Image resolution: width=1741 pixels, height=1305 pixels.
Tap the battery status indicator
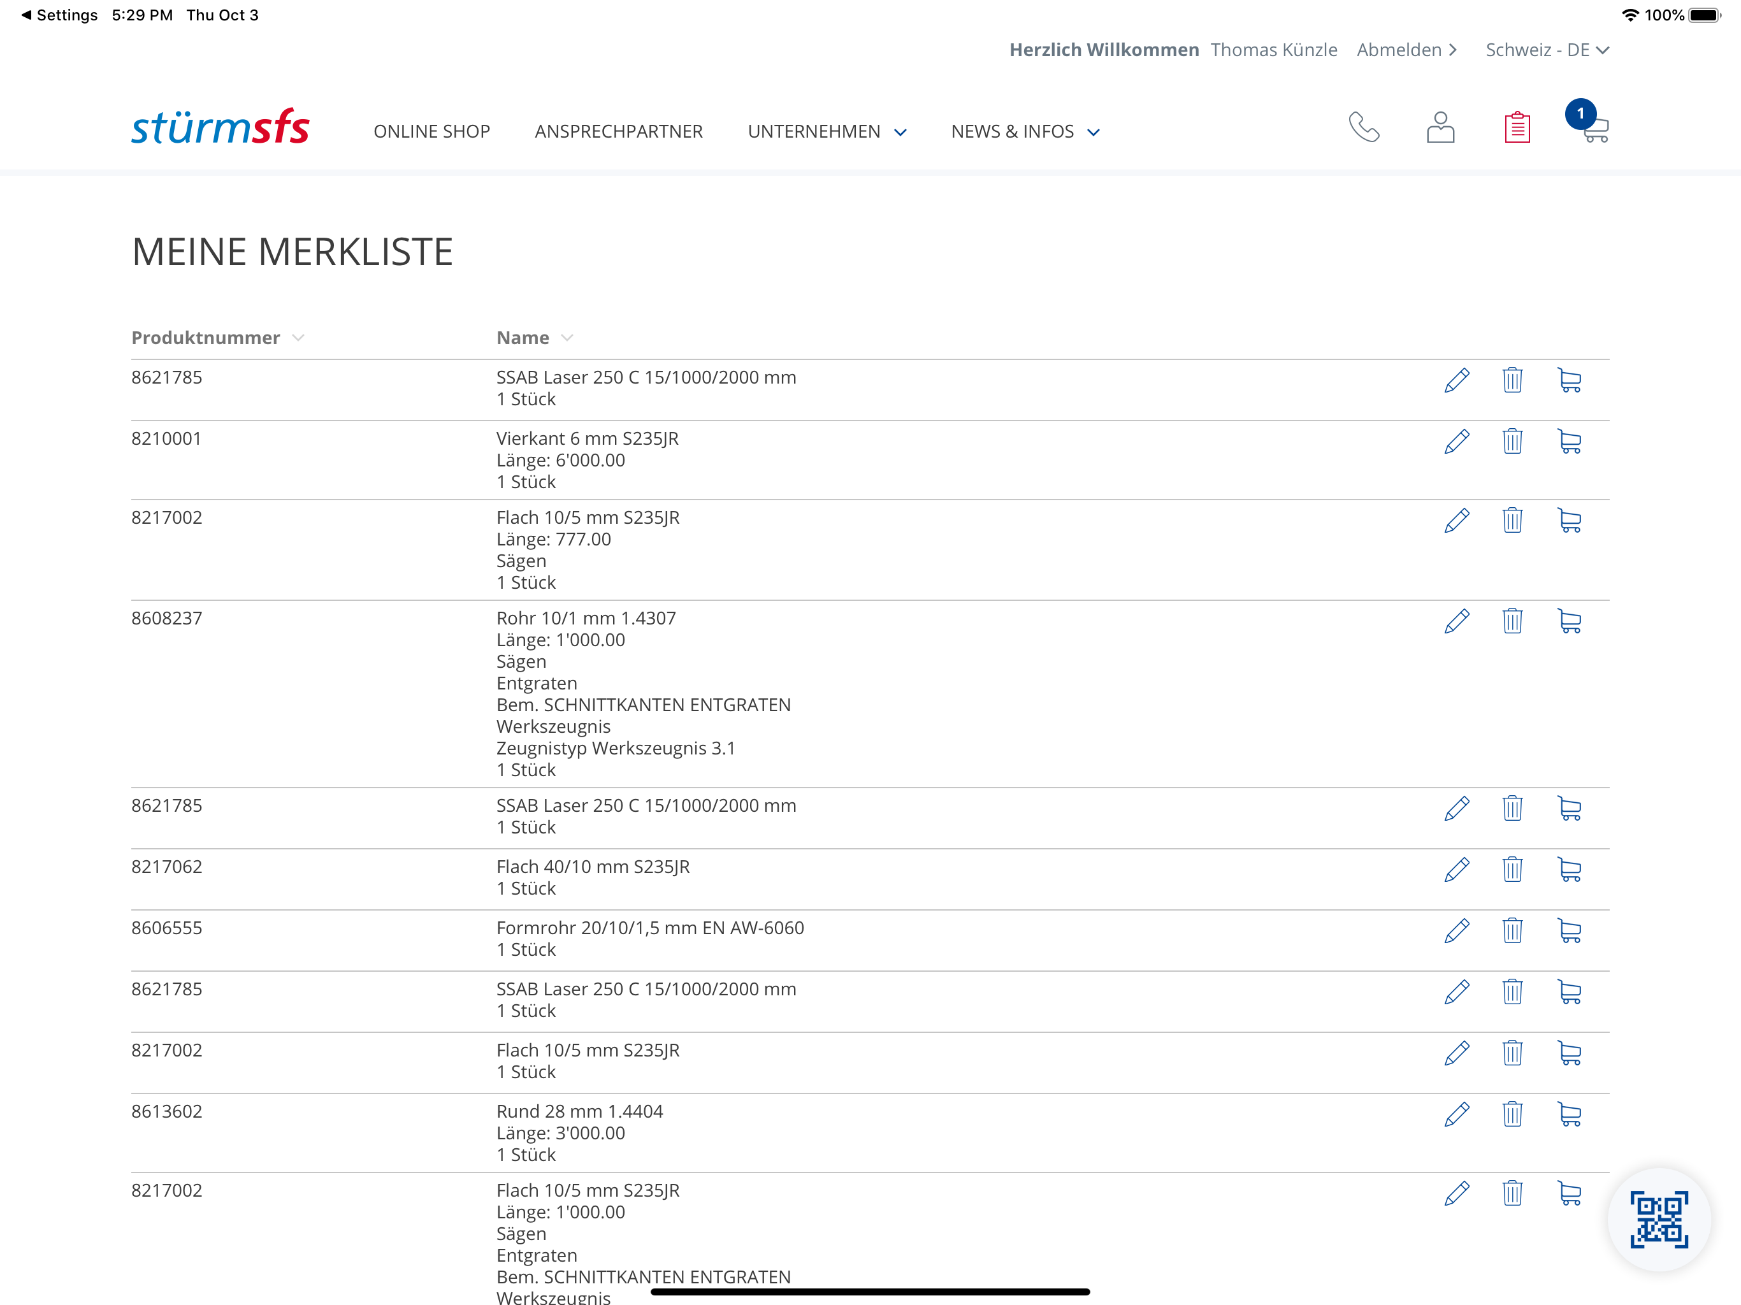click(x=1705, y=15)
